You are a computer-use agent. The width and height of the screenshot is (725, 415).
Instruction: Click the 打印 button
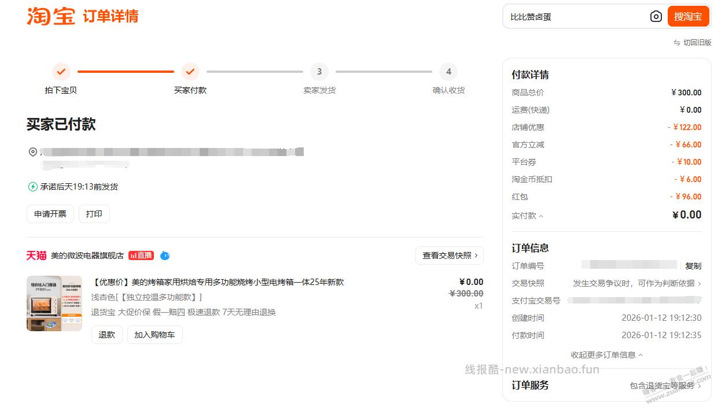coord(94,213)
